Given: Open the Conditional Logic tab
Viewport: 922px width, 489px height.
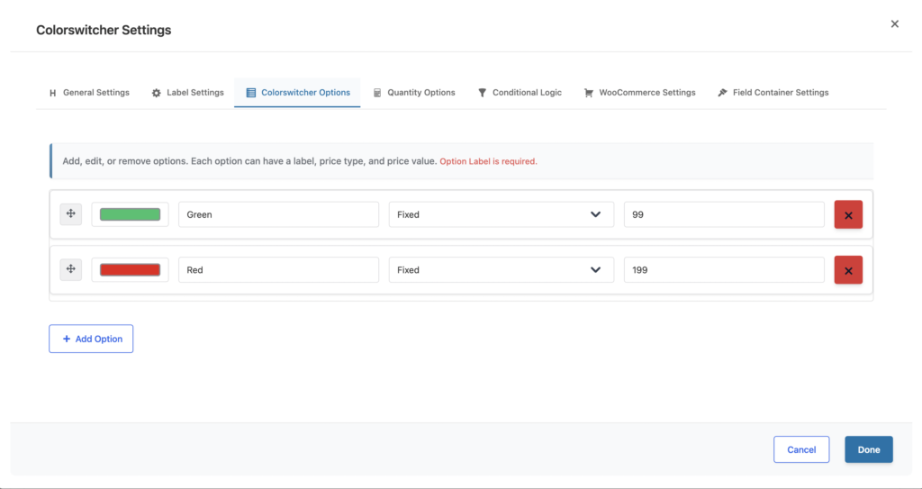Looking at the screenshot, I should pyautogui.click(x=520, y=93).
